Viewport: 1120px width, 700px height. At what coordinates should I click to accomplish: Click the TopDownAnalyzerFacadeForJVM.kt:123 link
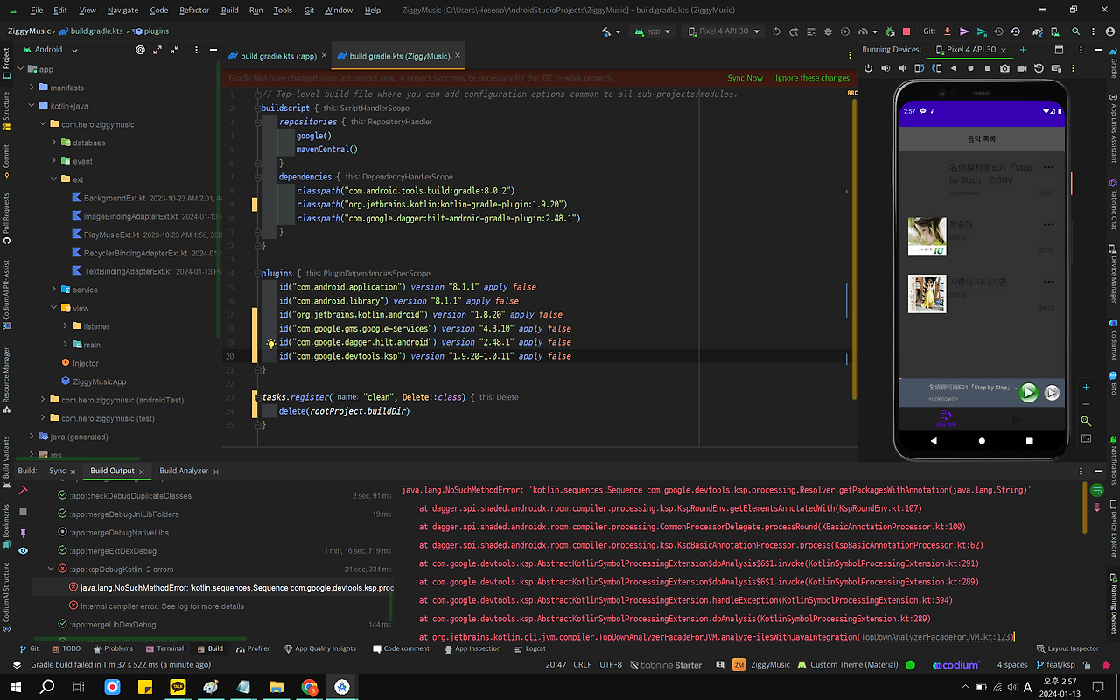[935, 637]
